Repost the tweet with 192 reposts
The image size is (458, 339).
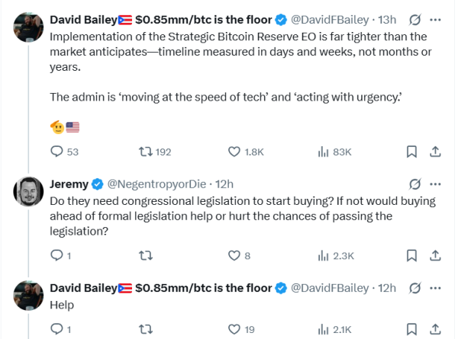click(146, 152)
